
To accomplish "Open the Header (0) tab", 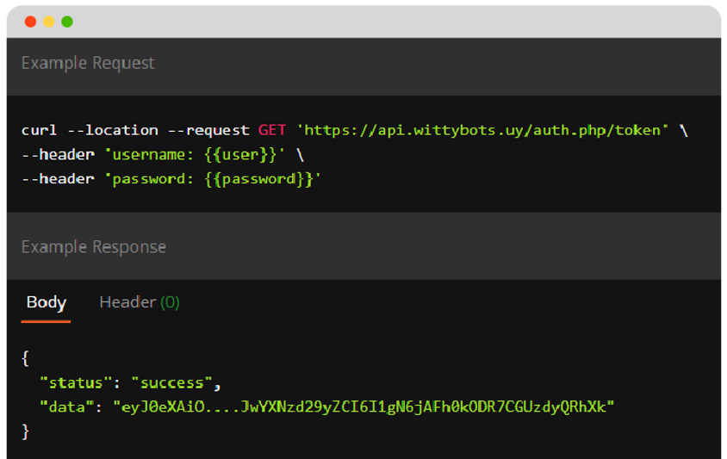I will pyautogui.click(x=140, y=302).
